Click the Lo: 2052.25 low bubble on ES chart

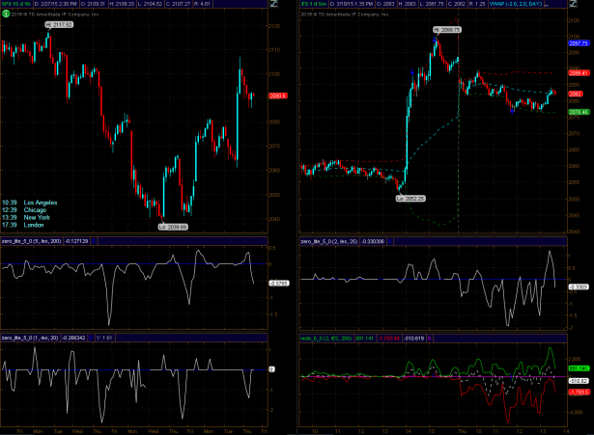[x=410, y=198]
